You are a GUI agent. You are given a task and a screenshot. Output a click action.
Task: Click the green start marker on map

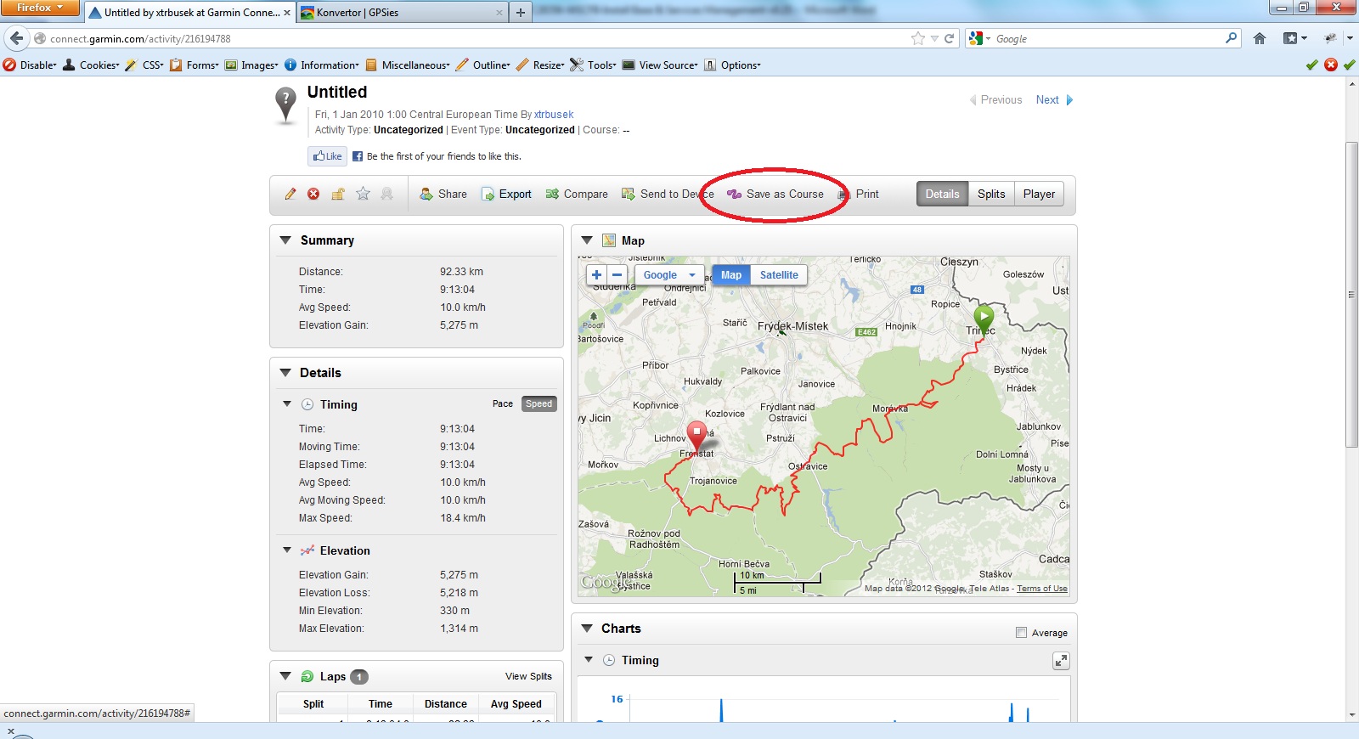pyautogui.click(x=984, y=319)
